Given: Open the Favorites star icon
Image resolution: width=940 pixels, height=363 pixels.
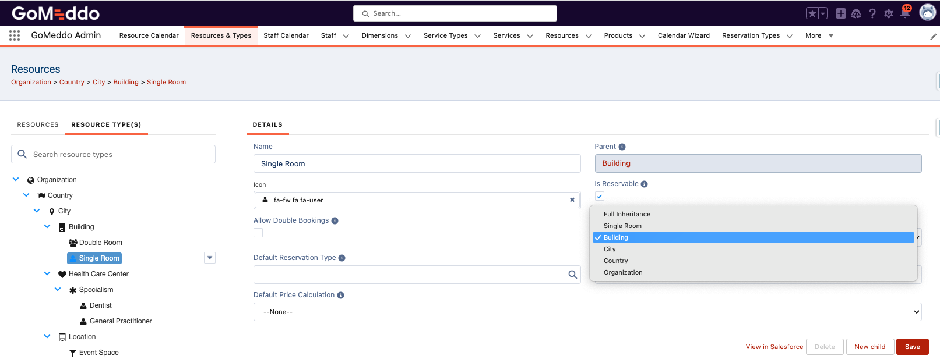Looking at the screenshot, I should click(x=812, y=13).
